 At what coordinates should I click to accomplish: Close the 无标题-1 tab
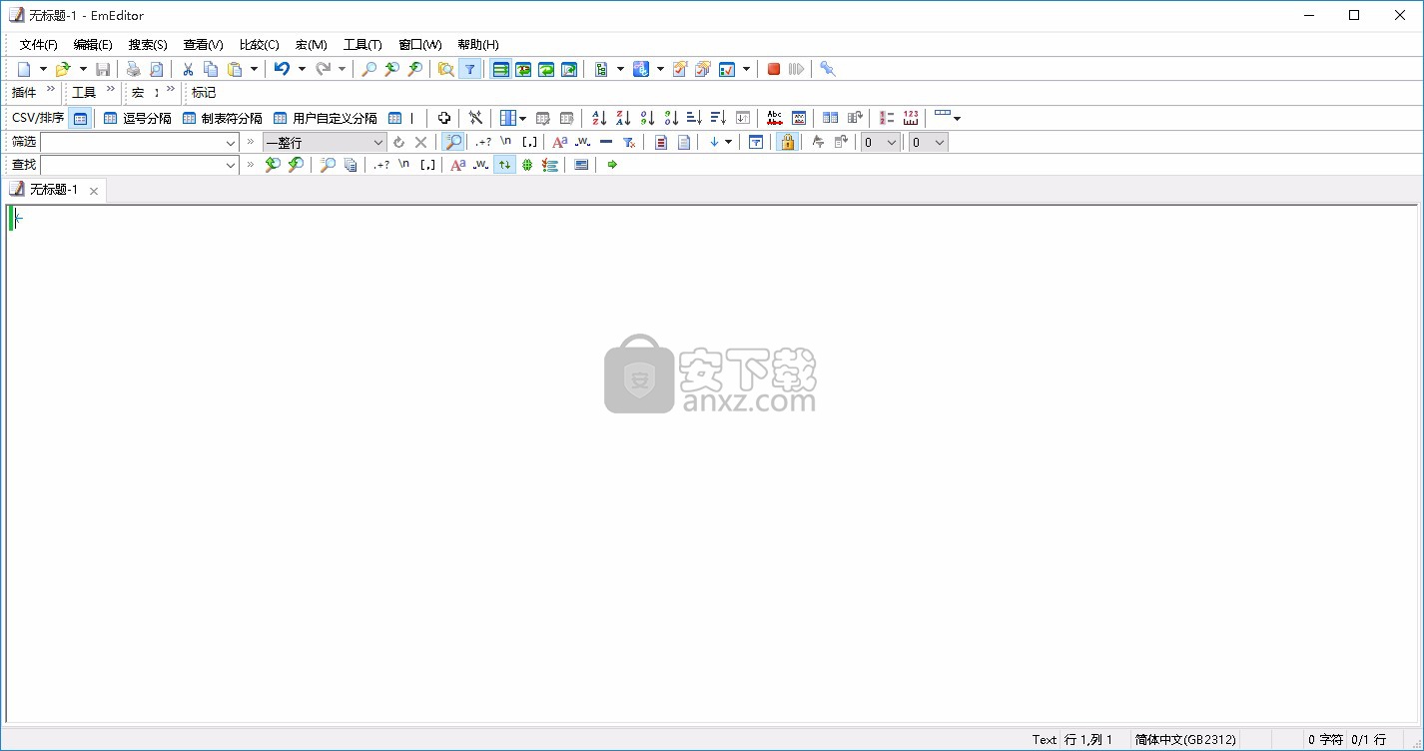coord(94,191)
